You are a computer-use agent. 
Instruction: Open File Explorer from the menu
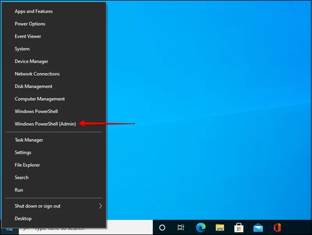coord(53,165)
